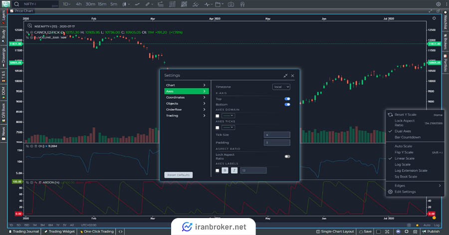The image size is (449, 235).
Task: Expand the Edges submenu
Action: (415, 186)
